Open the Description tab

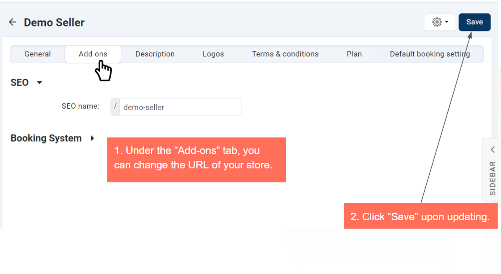click(155, 54)
